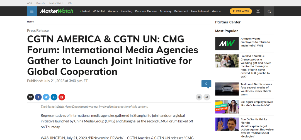Share article on Twitter
Image resolution: width=301 pixels, height=140 pixels.
coord(46,97)
